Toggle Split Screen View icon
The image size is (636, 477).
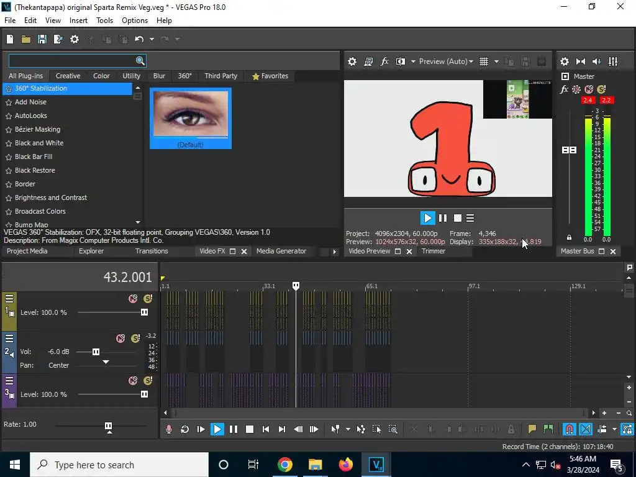tap(401, 61)
